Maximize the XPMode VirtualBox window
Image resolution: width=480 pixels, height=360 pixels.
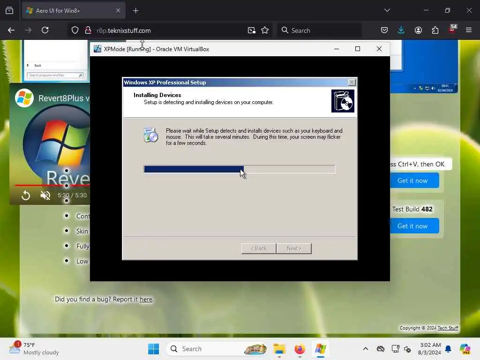point(358,49)
